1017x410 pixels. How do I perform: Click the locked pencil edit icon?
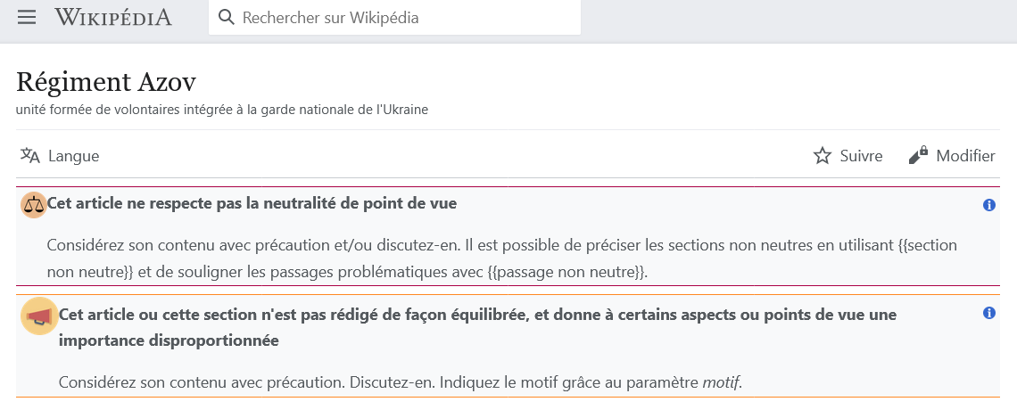click(918, 156)
